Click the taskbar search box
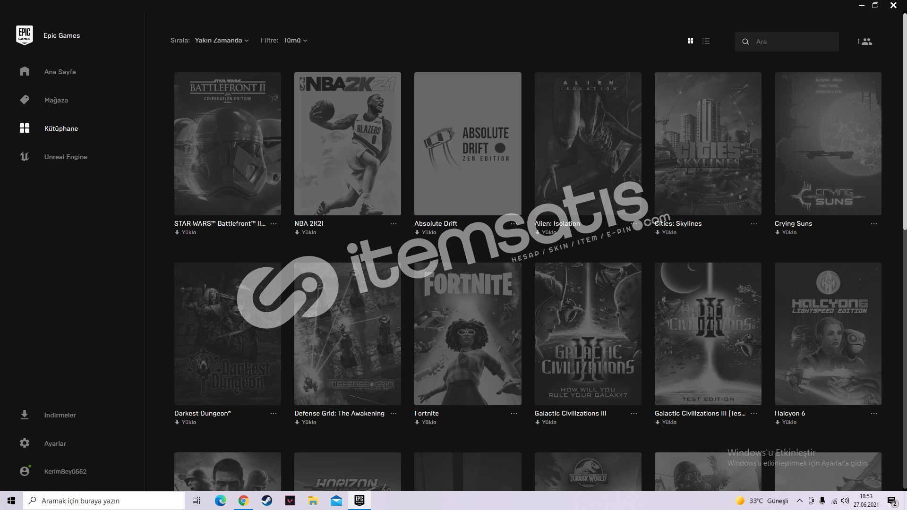The height and width of the screenshot is (510, 907). pyautogui.click(x=104, y=501)
